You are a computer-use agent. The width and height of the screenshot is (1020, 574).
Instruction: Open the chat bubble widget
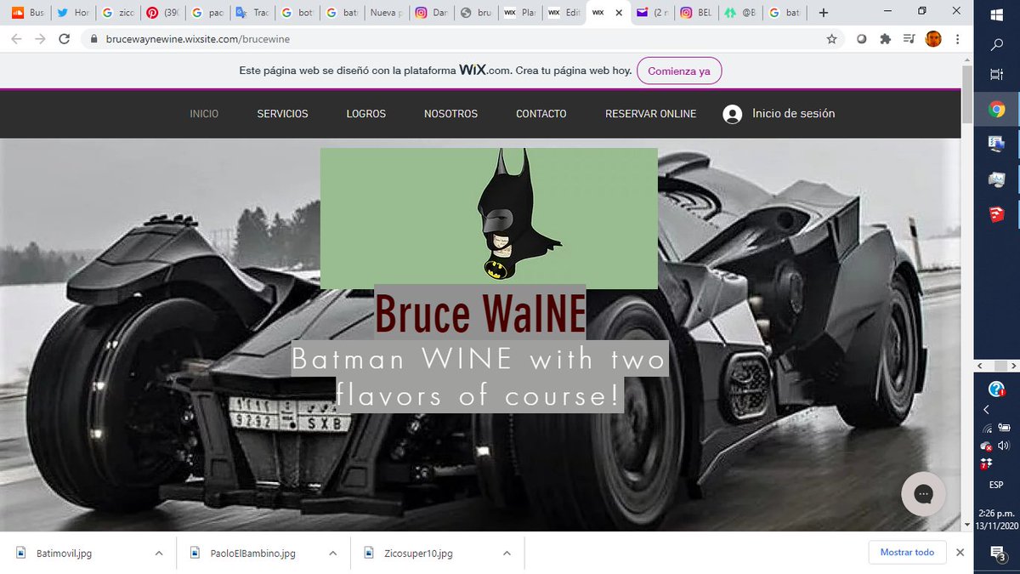[x=924, y=494]
